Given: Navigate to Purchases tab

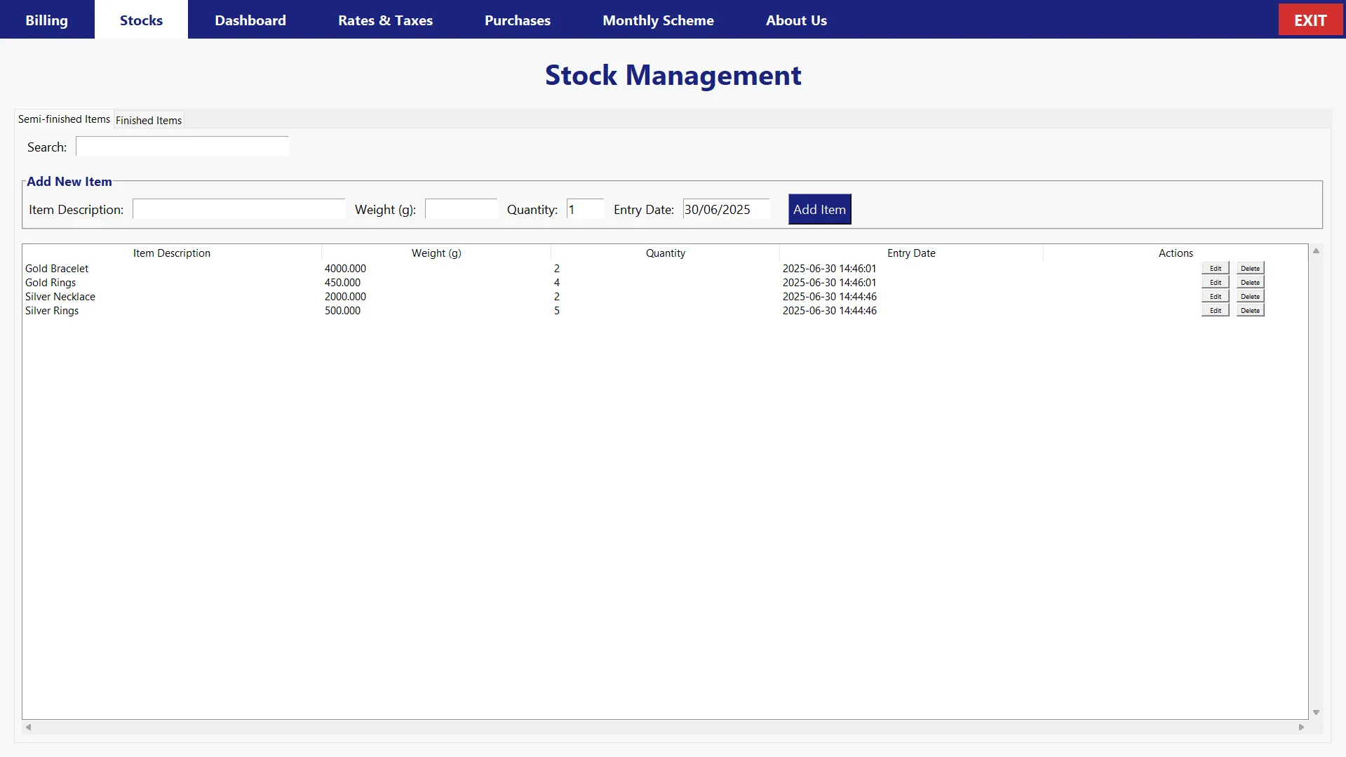Looking at the screenshot, I should 517,20.
